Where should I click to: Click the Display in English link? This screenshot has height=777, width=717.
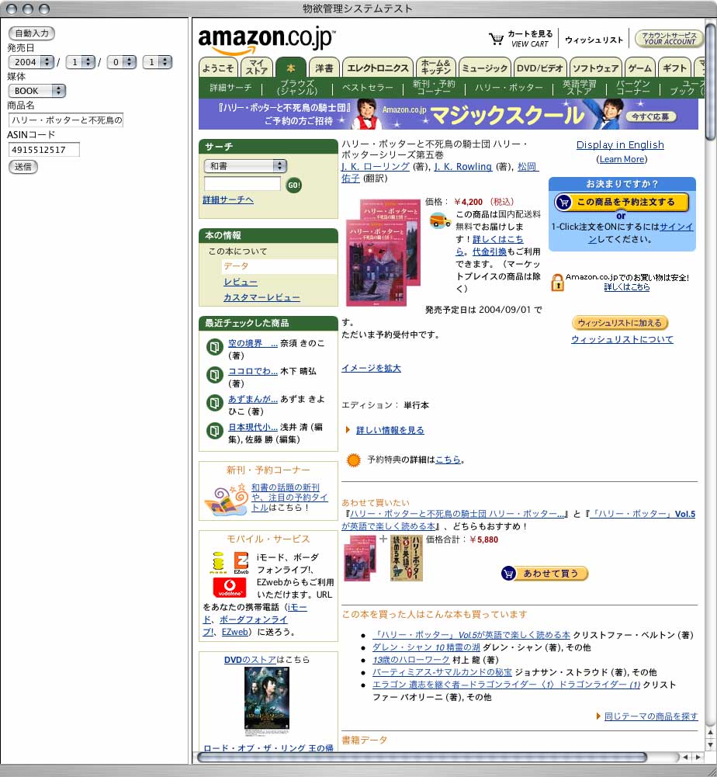click(620, 144)
